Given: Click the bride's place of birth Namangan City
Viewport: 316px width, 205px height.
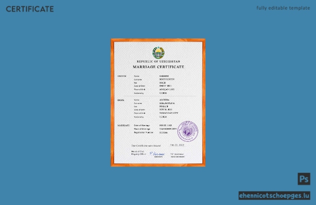Looking at the screenshot, I should [169, 113].
